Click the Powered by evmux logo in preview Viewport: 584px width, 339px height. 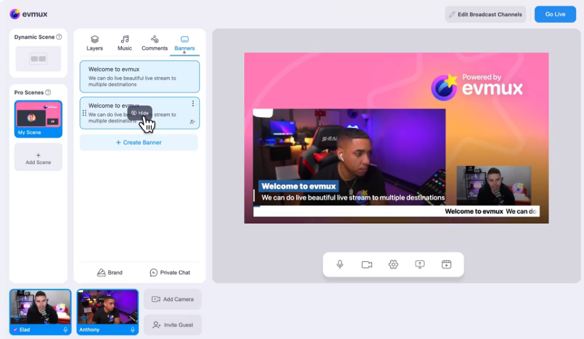477,87
